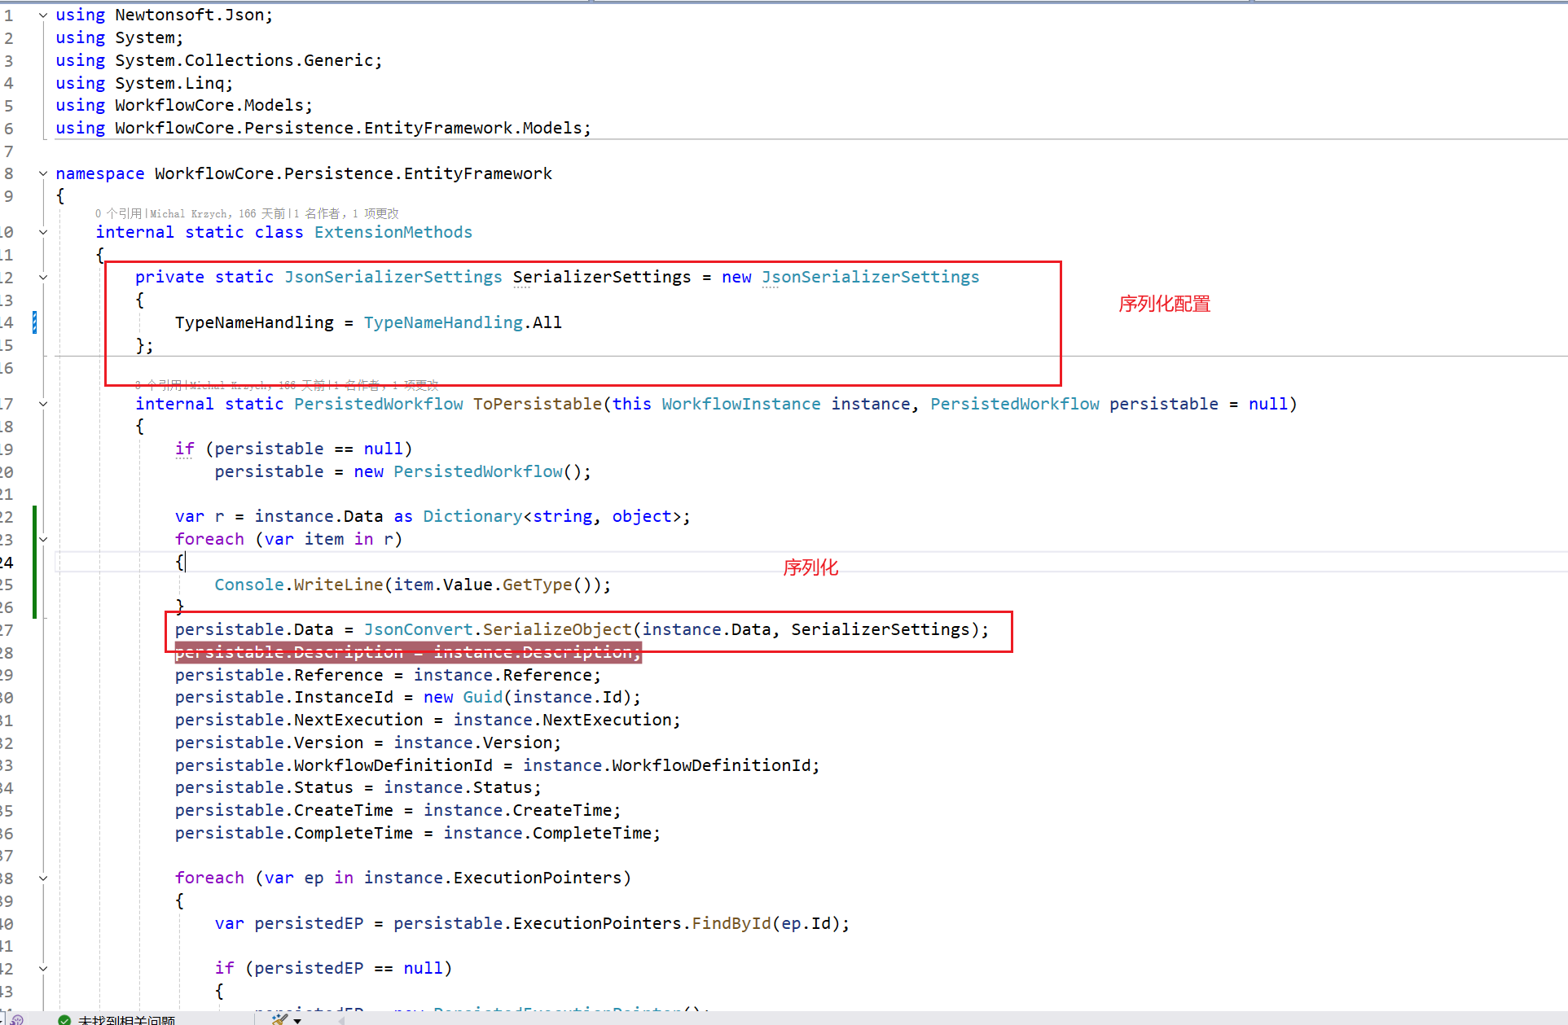The height and width of the screenshot is (1025, 1568).
Task: Collapse the ToPersistable method body
Action: pos(43,404)
